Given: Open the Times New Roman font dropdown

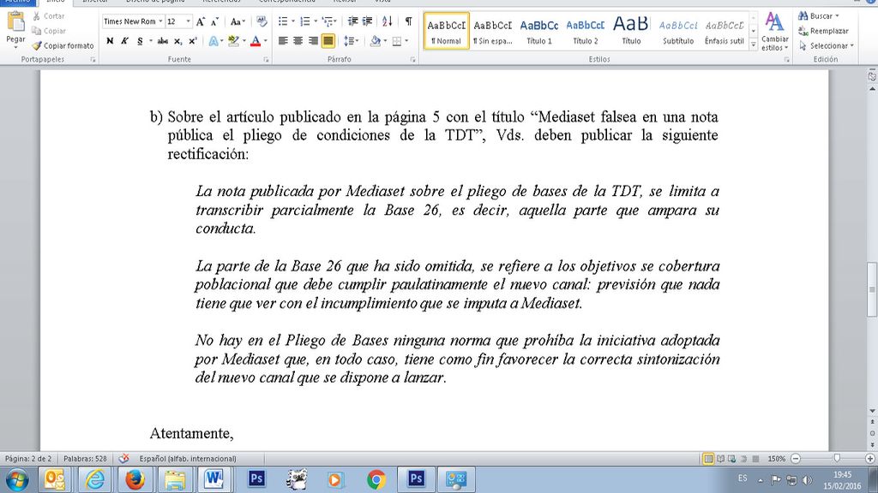Looking at the screenshot, I should [160, 21].
